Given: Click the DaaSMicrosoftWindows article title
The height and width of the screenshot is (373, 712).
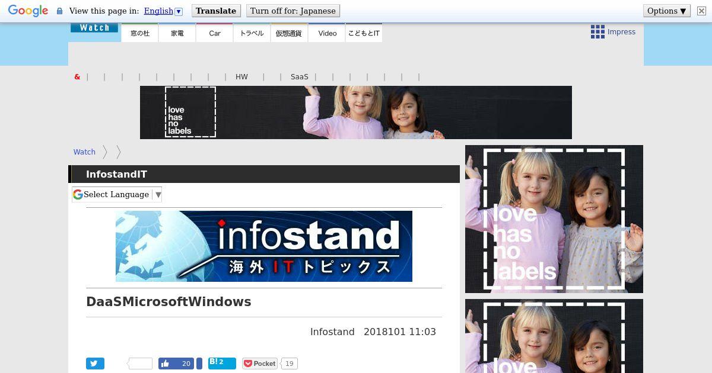Looking at the screenshot, I should pos(169,302).
